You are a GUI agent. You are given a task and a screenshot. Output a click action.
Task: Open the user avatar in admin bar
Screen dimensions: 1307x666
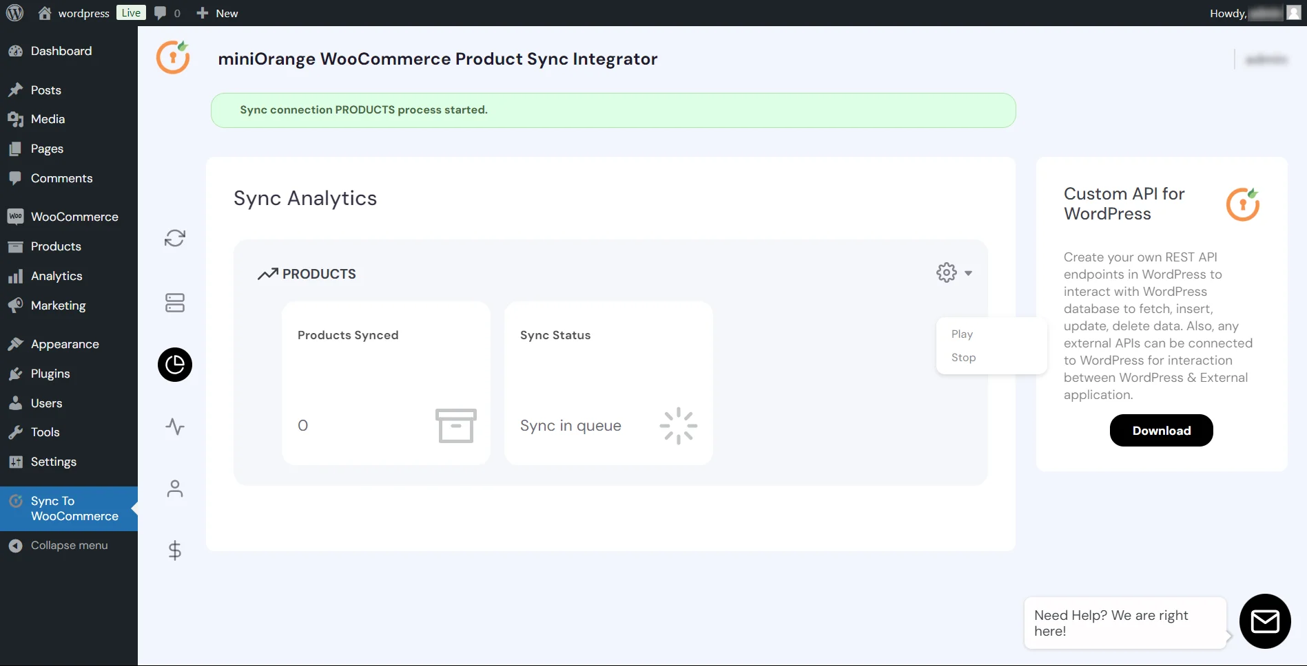[1294, 13]
